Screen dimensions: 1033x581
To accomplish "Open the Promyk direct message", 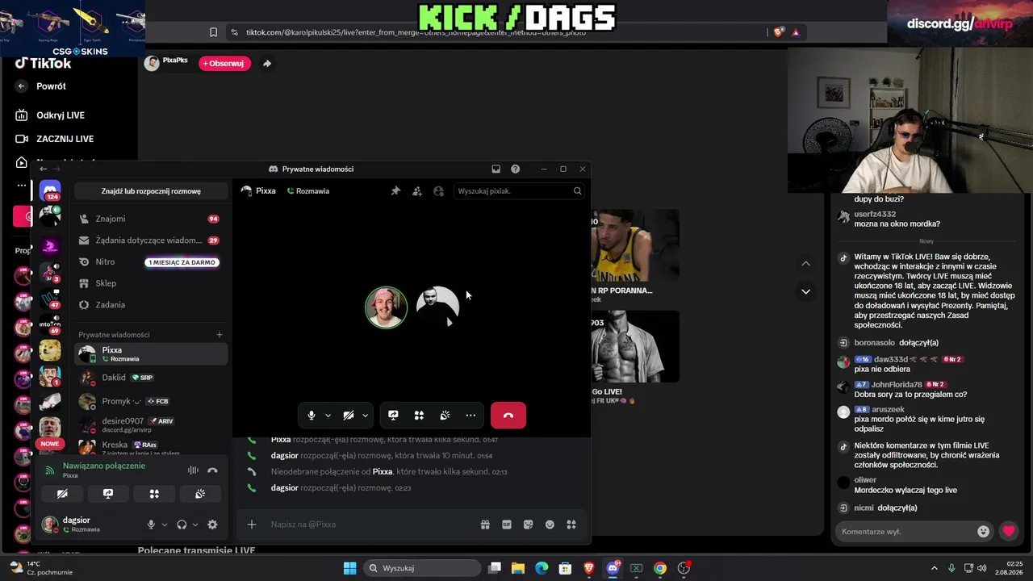I will click(151, 401).
